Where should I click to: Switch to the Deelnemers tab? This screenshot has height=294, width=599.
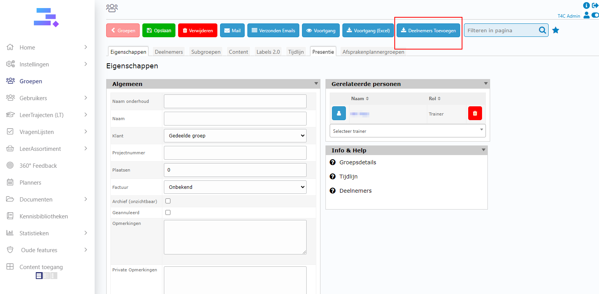tap(169, 52)
